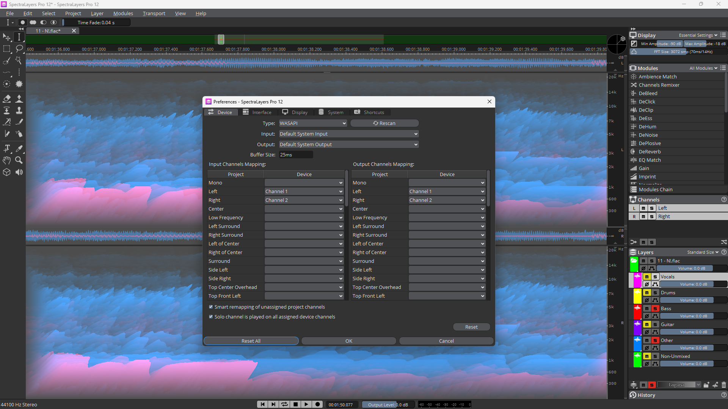
Task: Select the Magic Wand tool
Action: pos(19,61)
